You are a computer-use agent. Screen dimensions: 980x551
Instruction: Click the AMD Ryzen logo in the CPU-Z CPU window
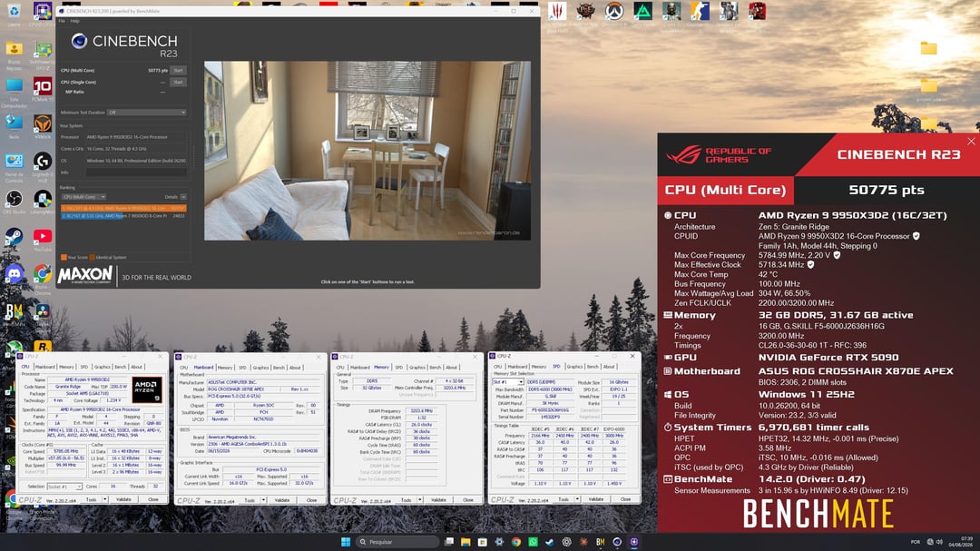(148, 390)
